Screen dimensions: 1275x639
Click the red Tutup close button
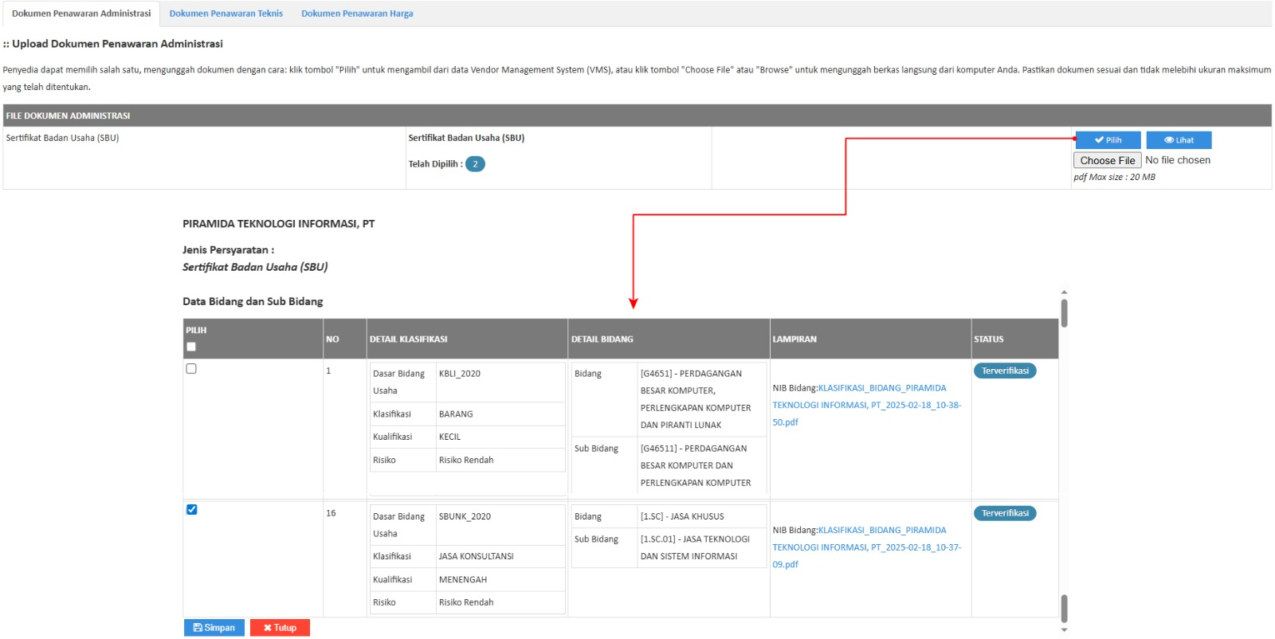(280, 628)
